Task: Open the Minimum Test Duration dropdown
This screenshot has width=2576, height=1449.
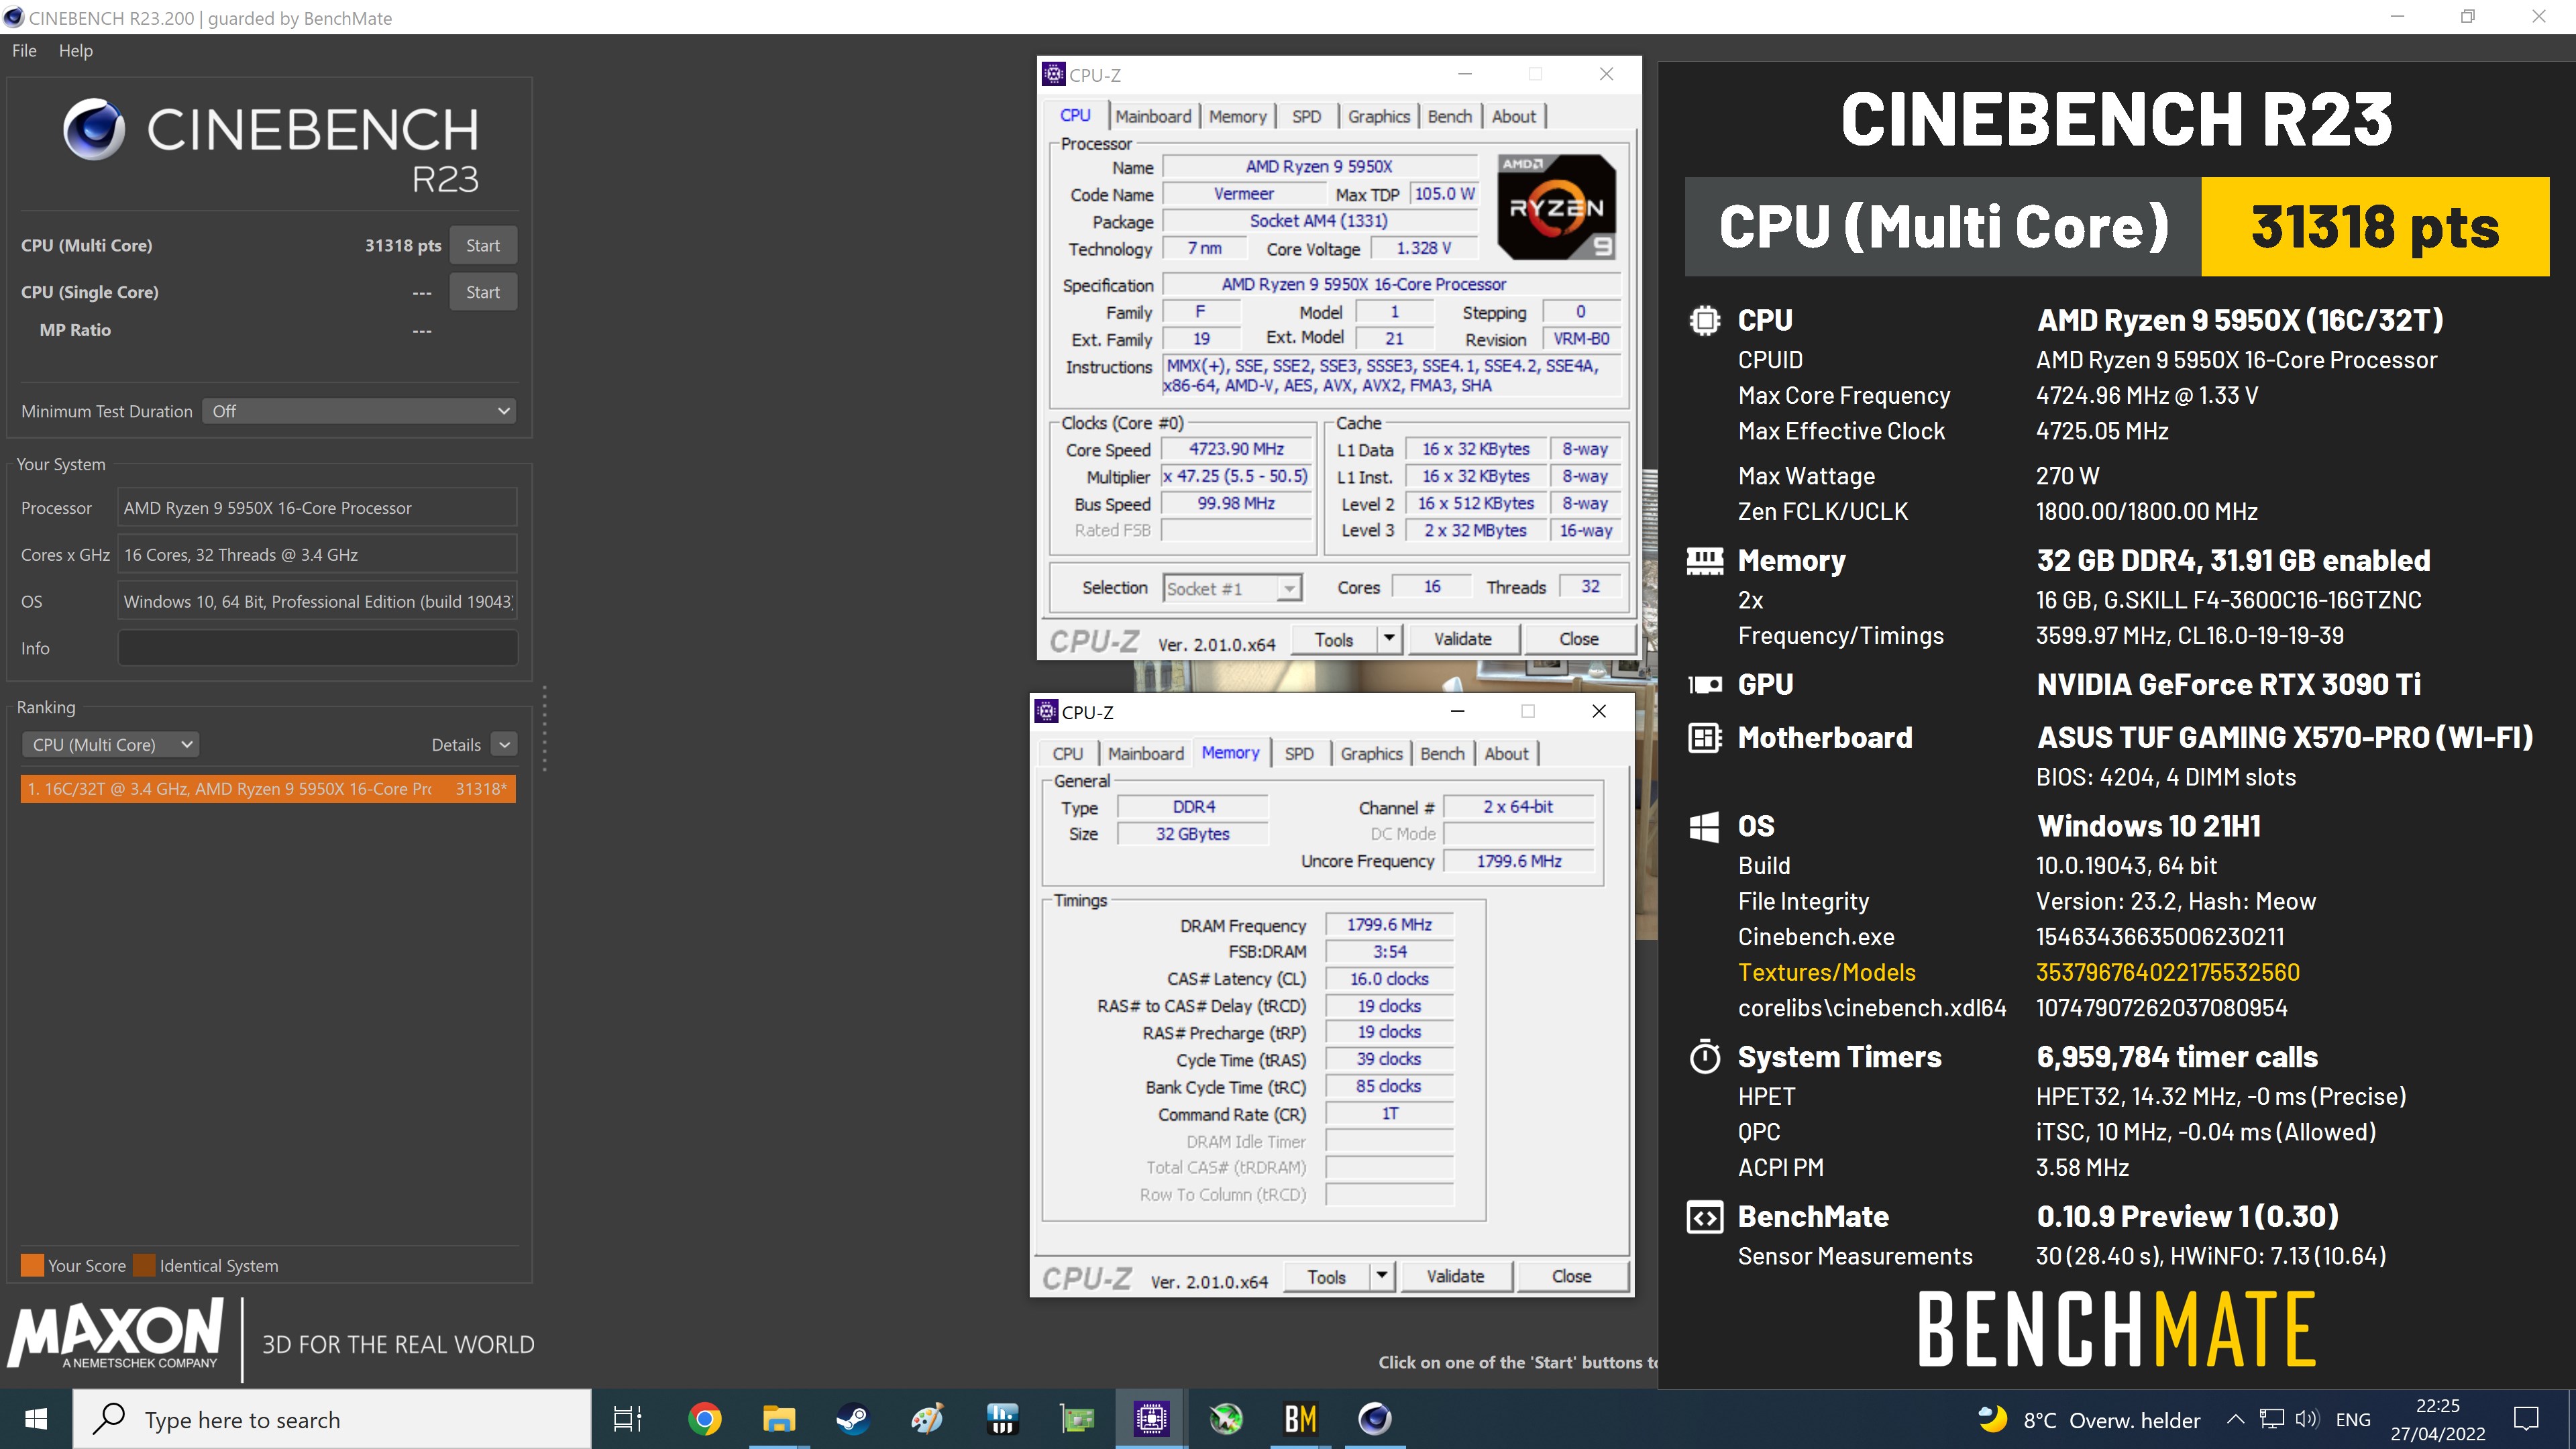Action: (x=359, y=411)
